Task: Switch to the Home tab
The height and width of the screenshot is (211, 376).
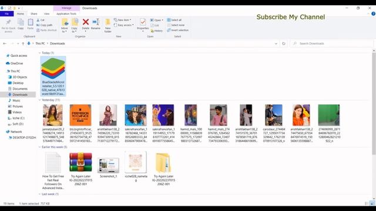Action: (21, 14)
